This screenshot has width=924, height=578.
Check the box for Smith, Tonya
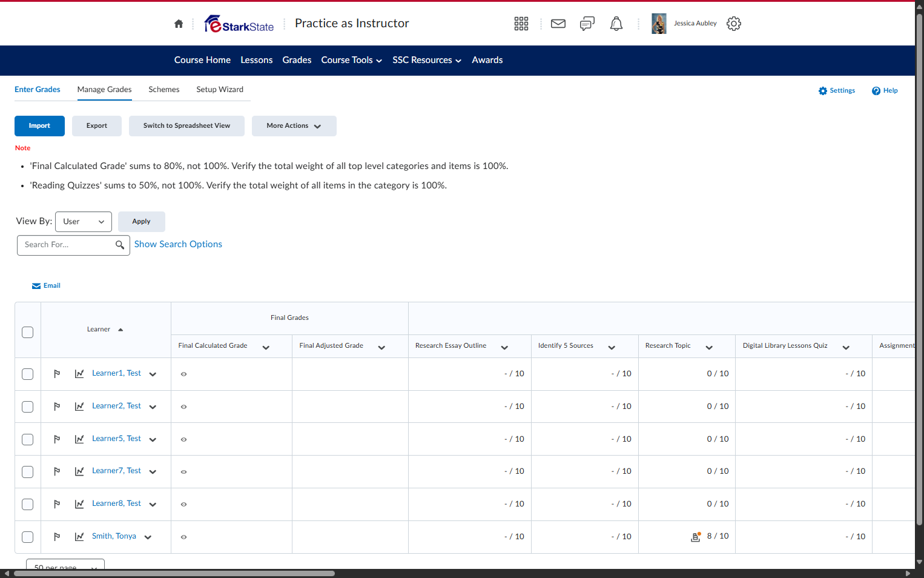(x=28, y=537)
